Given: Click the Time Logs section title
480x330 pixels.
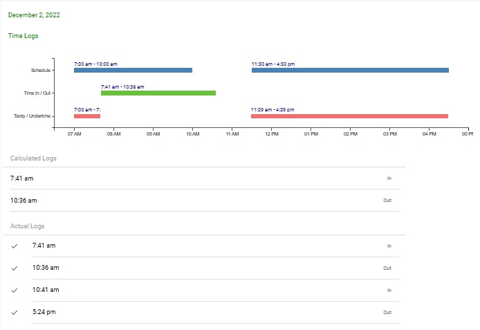Looking at the screenshot, I should 23,35.
